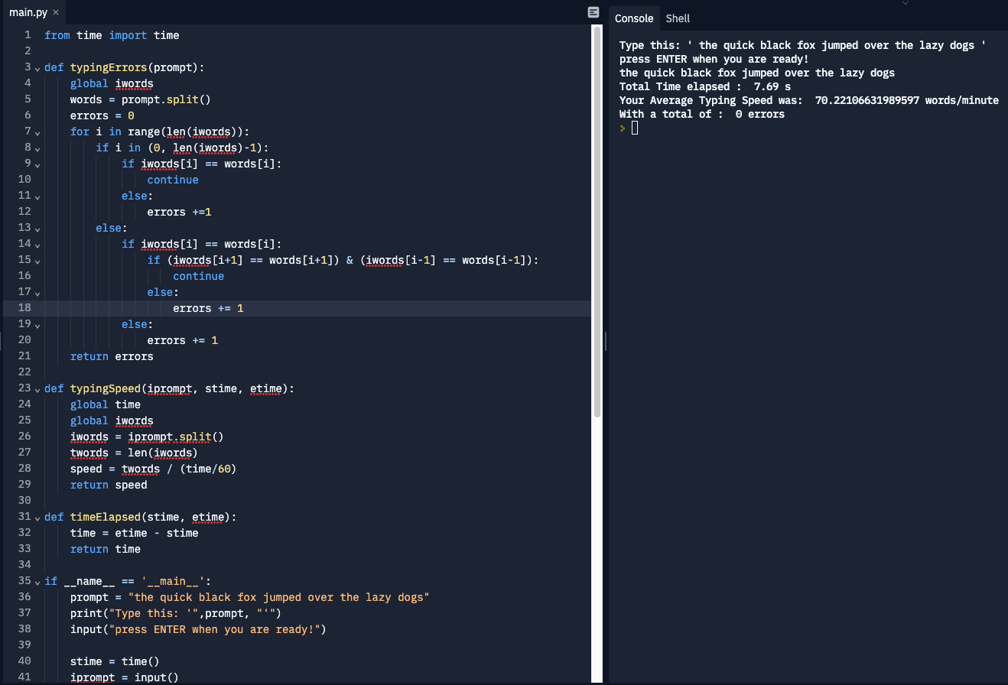The height and width of the screenshot is (685, 1008).
Task: Collapse the typingSpeed function definition
Action: coord(37,388)
